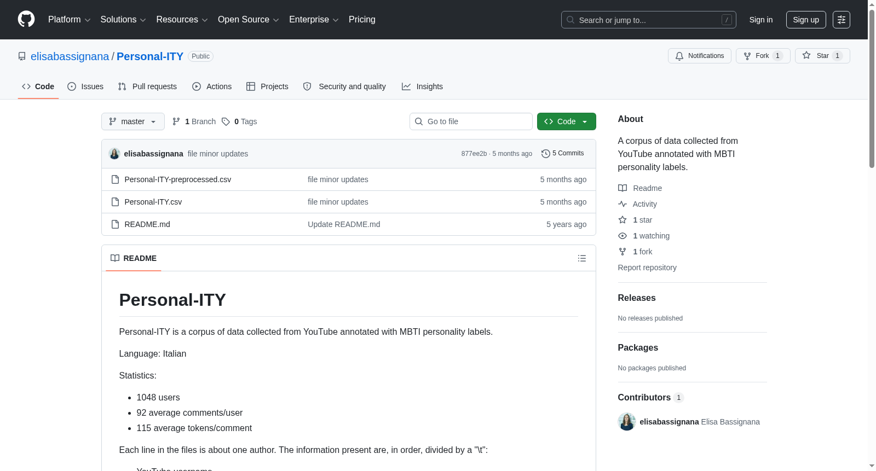Focus the Search or jump to field
This screenshot has height=471, width=876.
coord(648,20)
